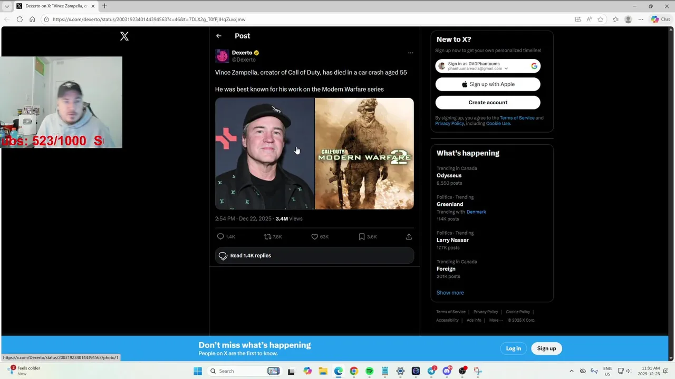
Task: Click the repost icon with 7.8K
Action: (x=267, y=237)
